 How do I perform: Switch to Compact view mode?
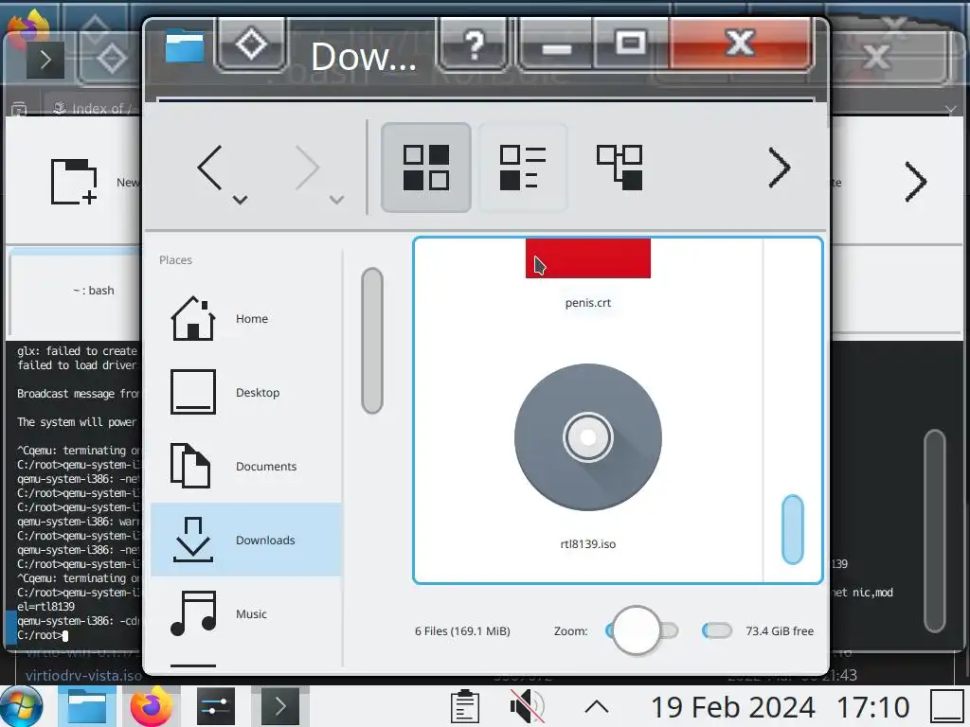523,168
